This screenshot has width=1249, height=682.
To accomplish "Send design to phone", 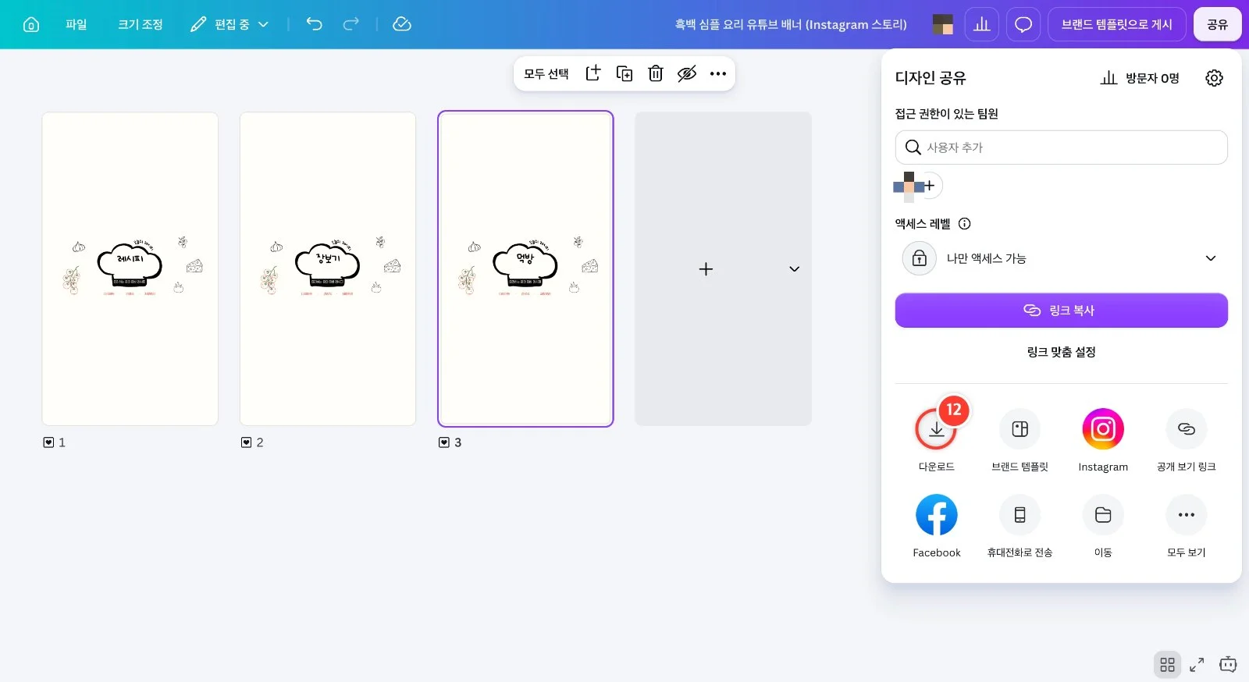I will click(1019, 515).
